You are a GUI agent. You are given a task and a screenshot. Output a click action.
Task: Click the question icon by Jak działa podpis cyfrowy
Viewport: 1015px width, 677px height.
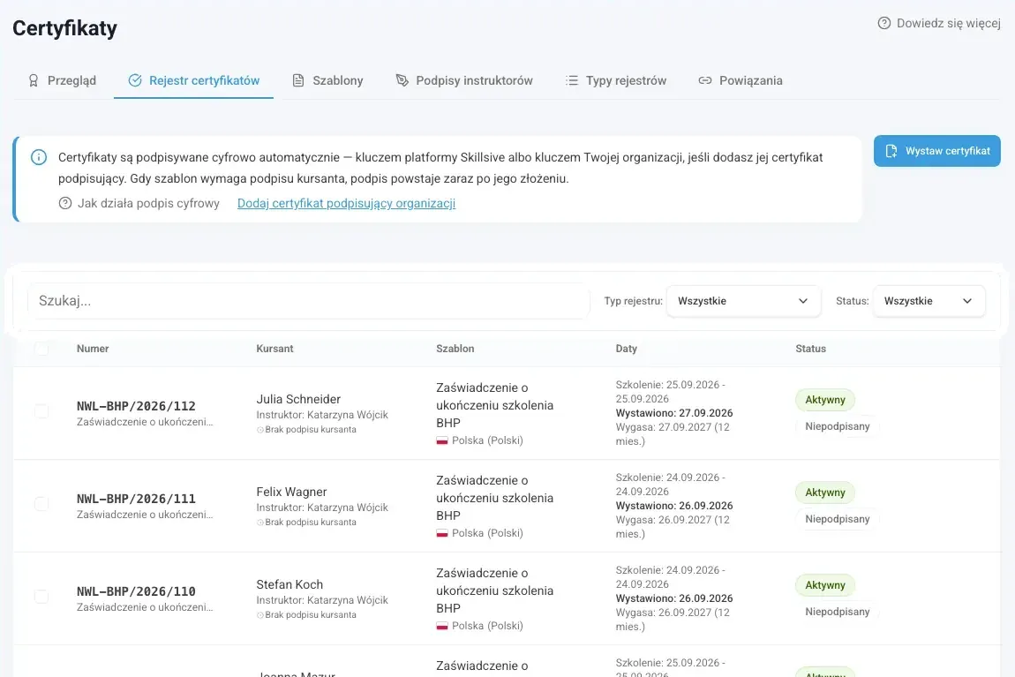point(65,203)
